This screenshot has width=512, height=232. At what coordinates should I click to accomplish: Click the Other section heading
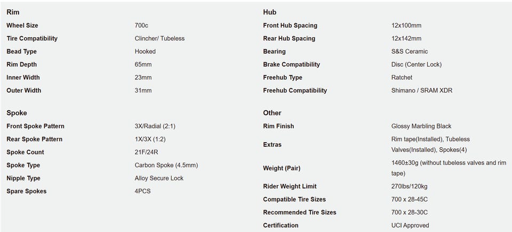pos(272,113)
